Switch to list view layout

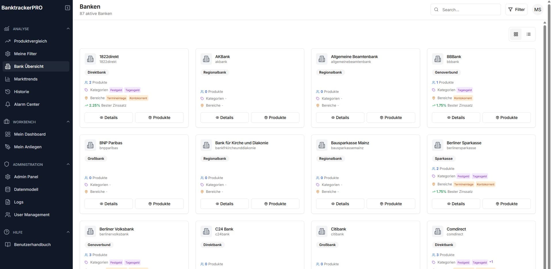(x=529, y=34)
